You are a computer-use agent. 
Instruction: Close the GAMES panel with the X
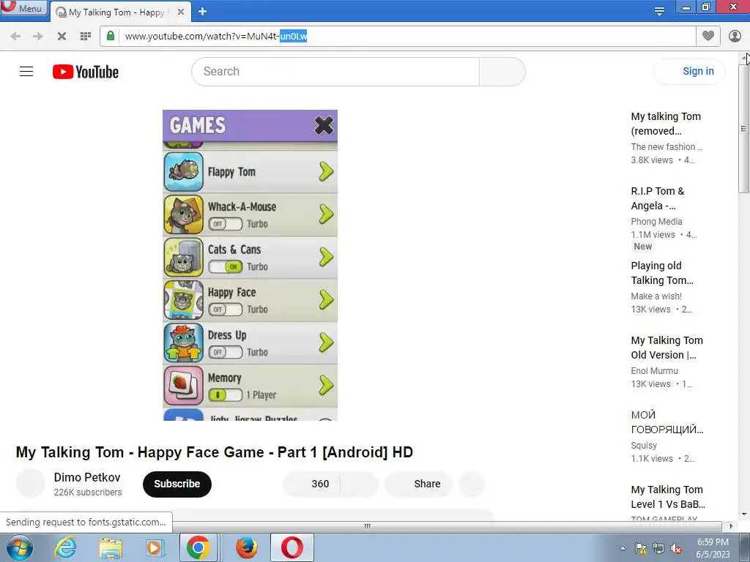coord(324,126)
